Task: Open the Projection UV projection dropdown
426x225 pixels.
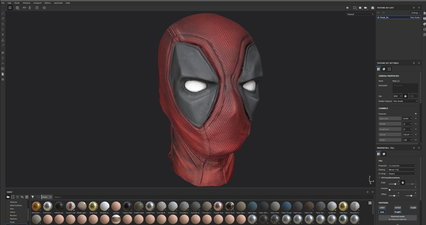Action: [403, 166]
